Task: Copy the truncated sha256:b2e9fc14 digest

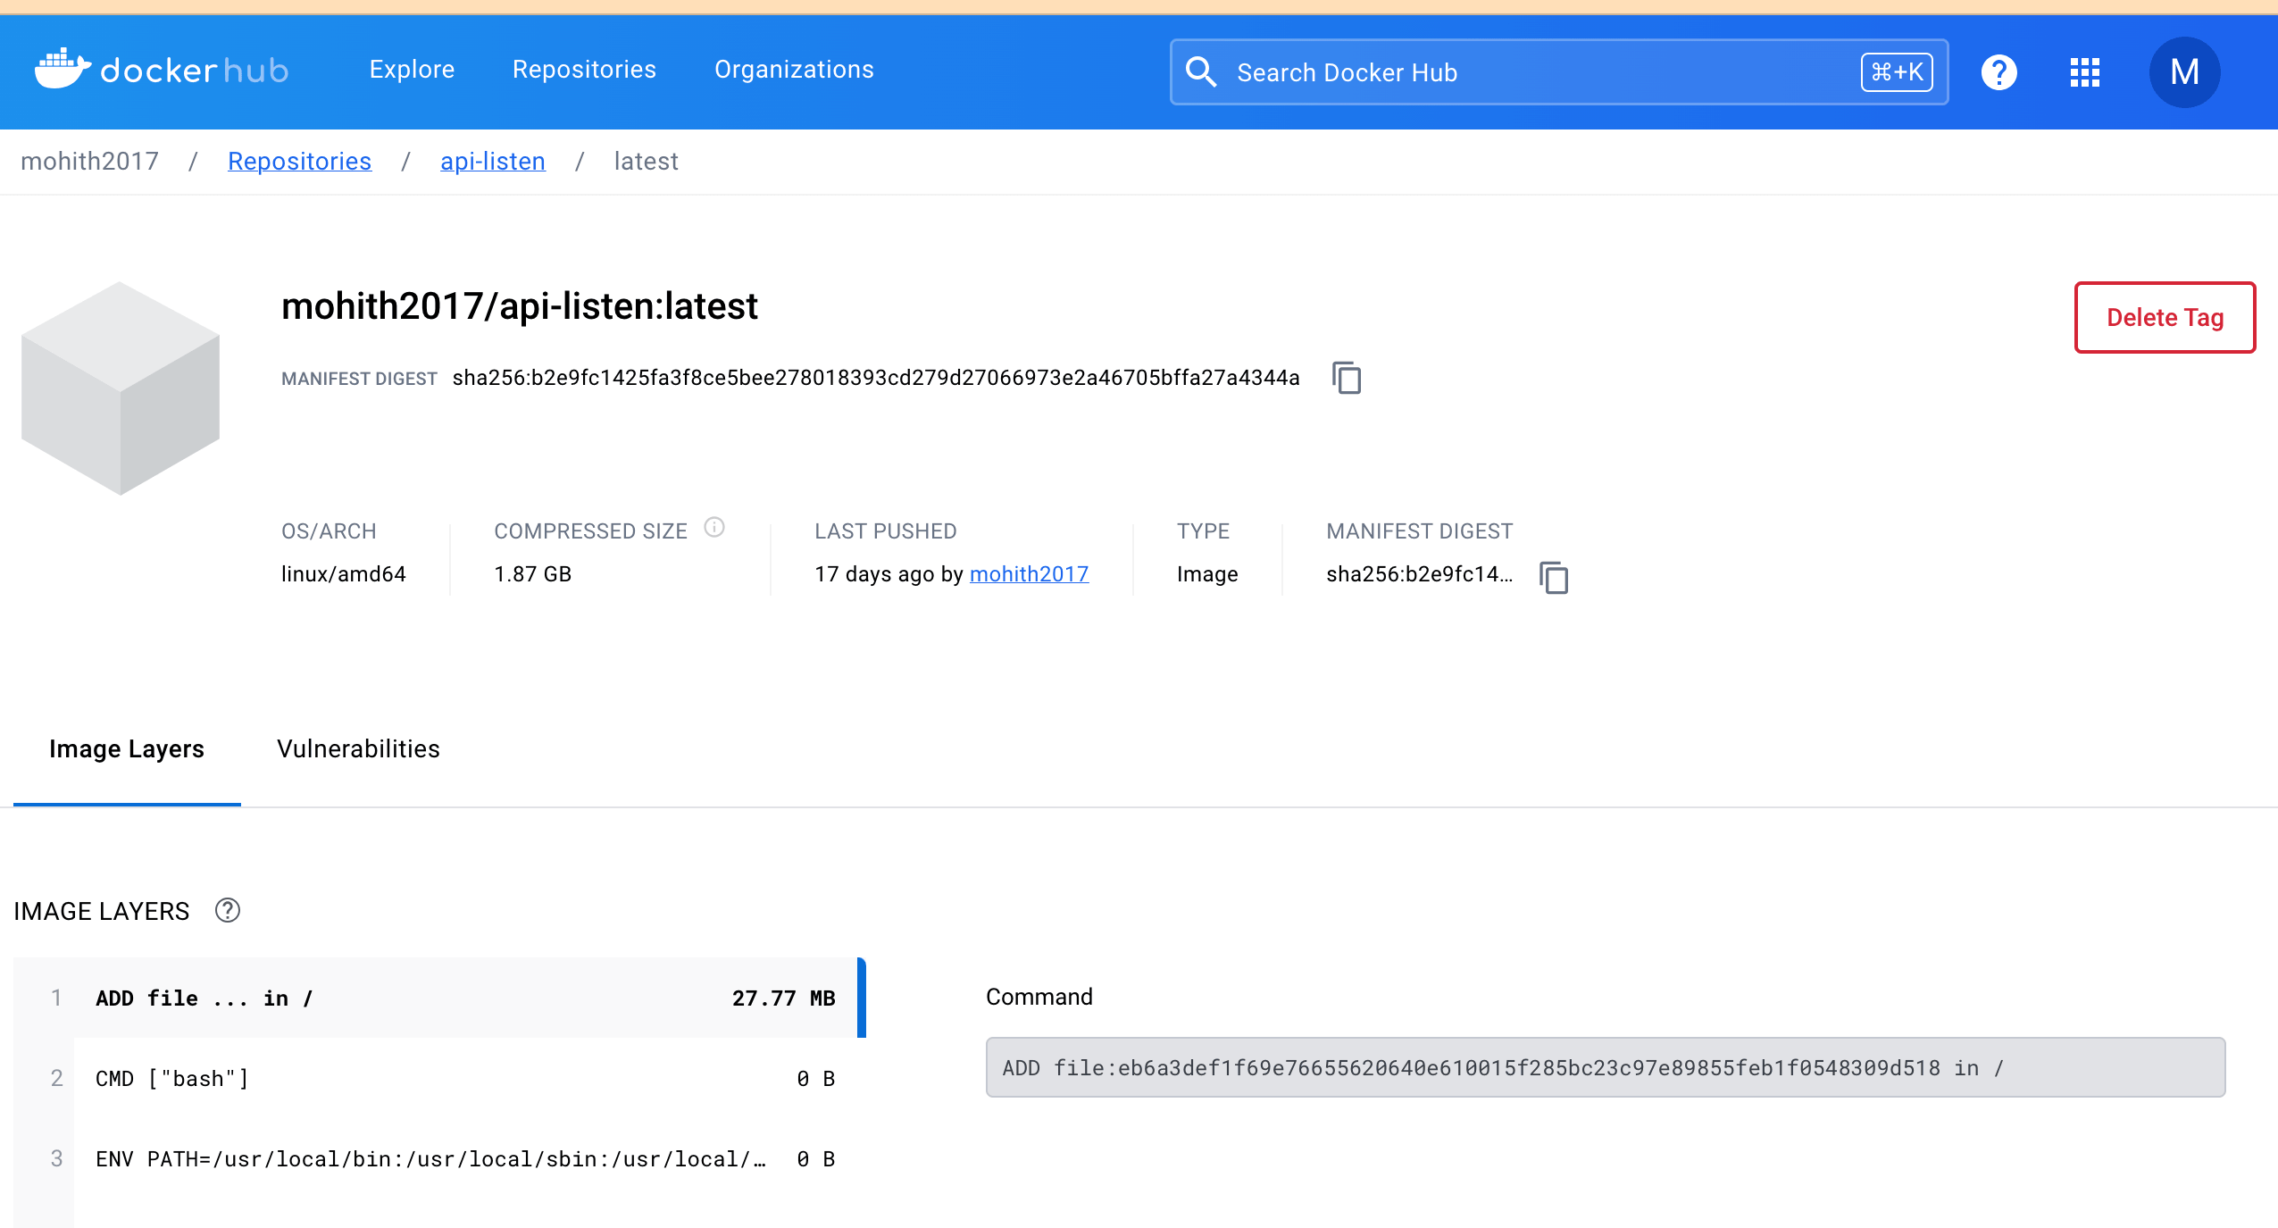Action: click(x=1554, y=577)
